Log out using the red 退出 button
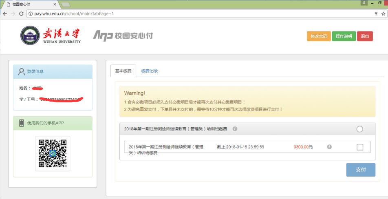Viewport: 388px width, 199px height. pos(365,36)
